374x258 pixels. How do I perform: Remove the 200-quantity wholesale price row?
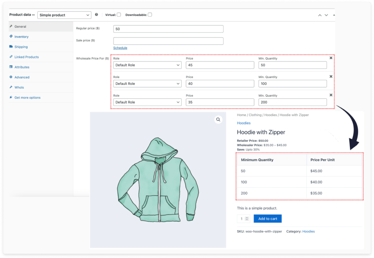[331, 95]
